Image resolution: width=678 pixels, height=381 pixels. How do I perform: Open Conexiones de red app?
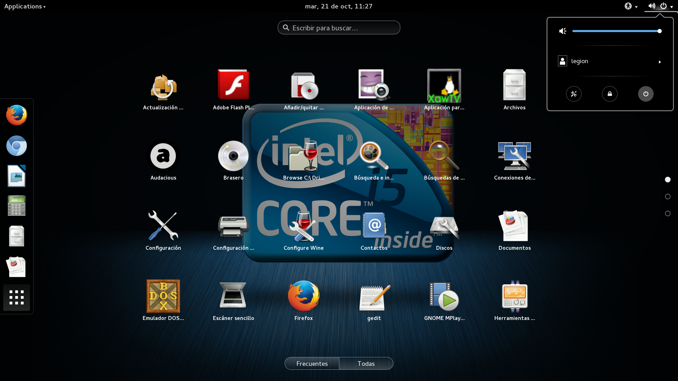tap(515, 161)
